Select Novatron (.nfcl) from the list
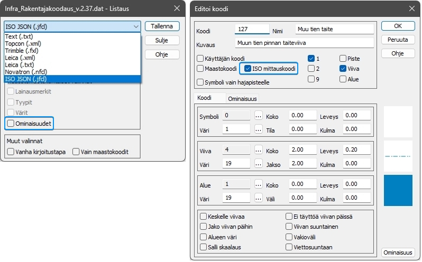Viewport: 422px width, 262px height. coord(26,72)
